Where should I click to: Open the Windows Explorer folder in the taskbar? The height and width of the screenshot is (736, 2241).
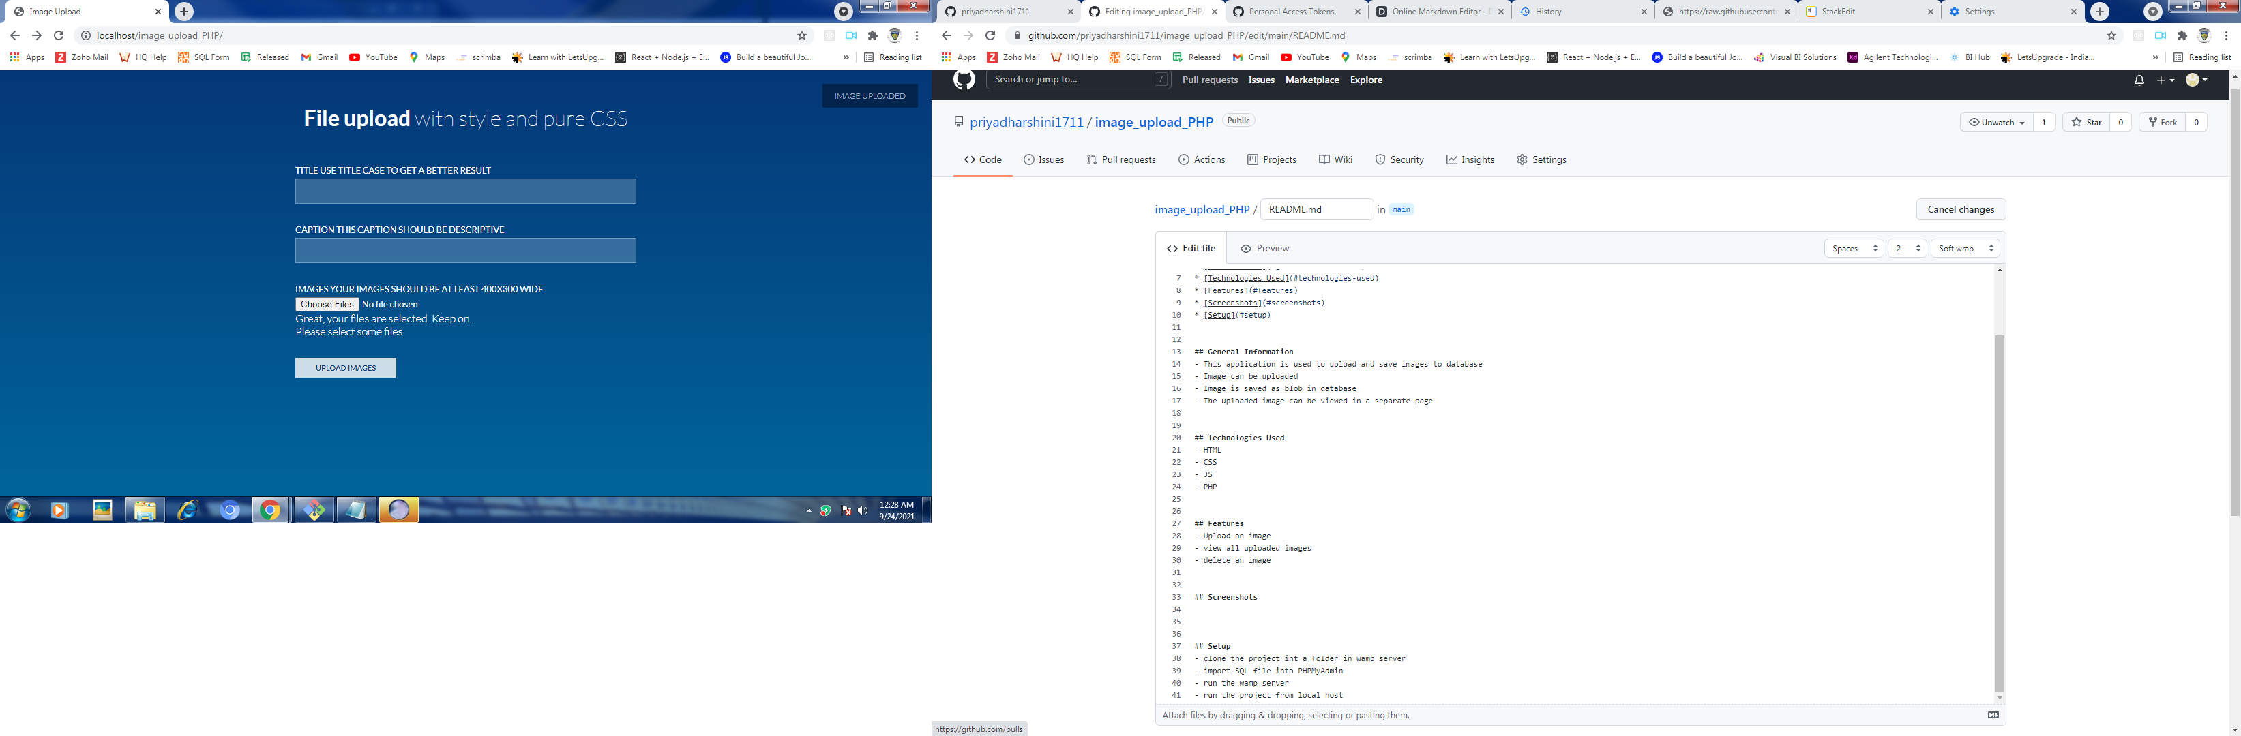tap(145, 510)
